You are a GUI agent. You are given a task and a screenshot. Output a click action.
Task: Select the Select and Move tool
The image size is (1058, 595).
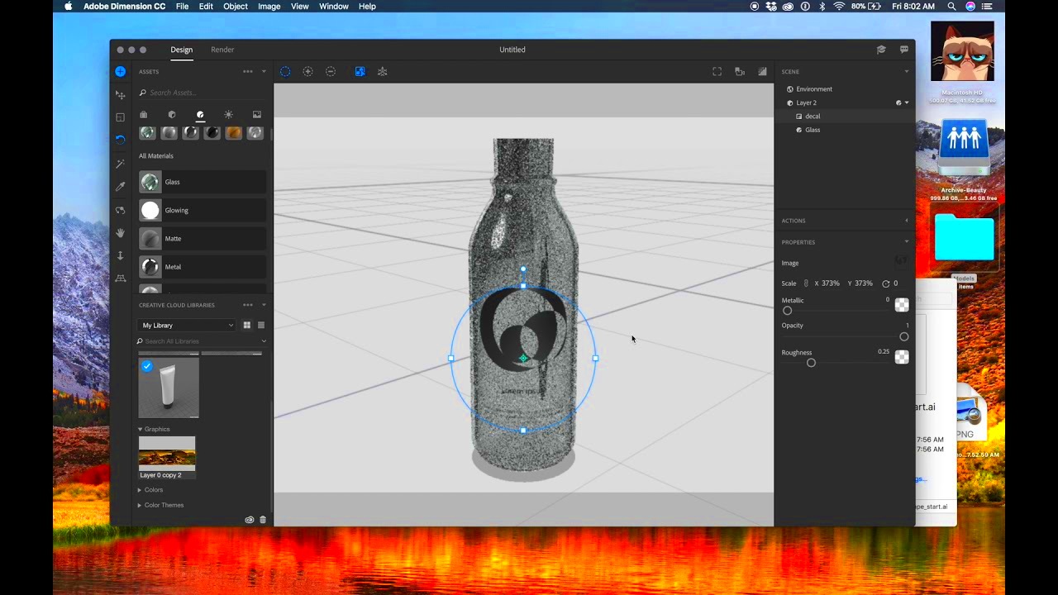coord(120,95)
